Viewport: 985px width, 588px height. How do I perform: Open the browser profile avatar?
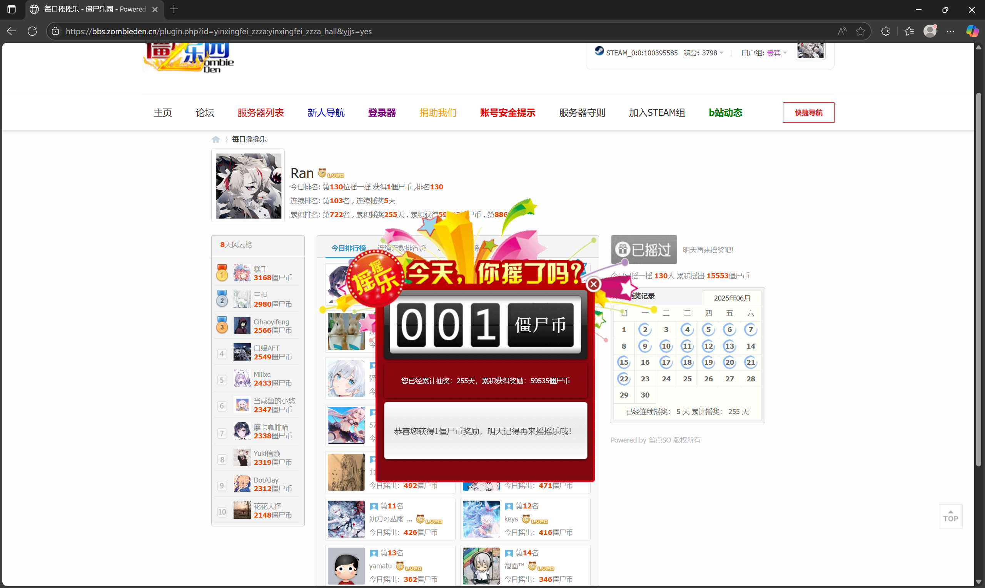coord(930,31)
